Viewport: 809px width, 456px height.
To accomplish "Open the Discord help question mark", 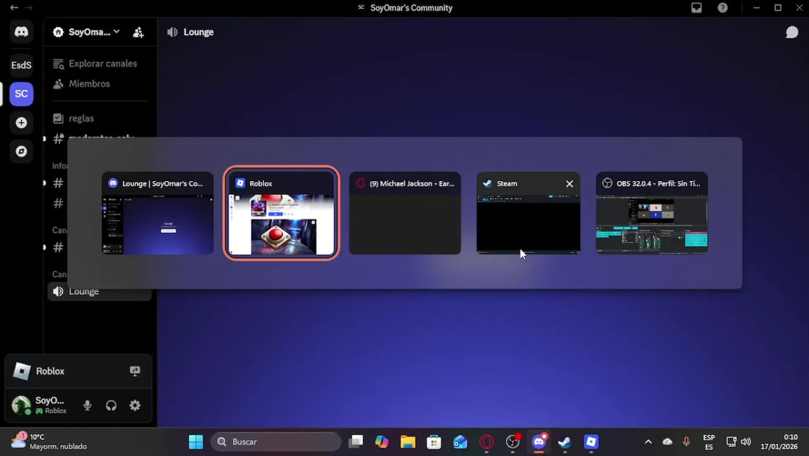I will (722, 8).
